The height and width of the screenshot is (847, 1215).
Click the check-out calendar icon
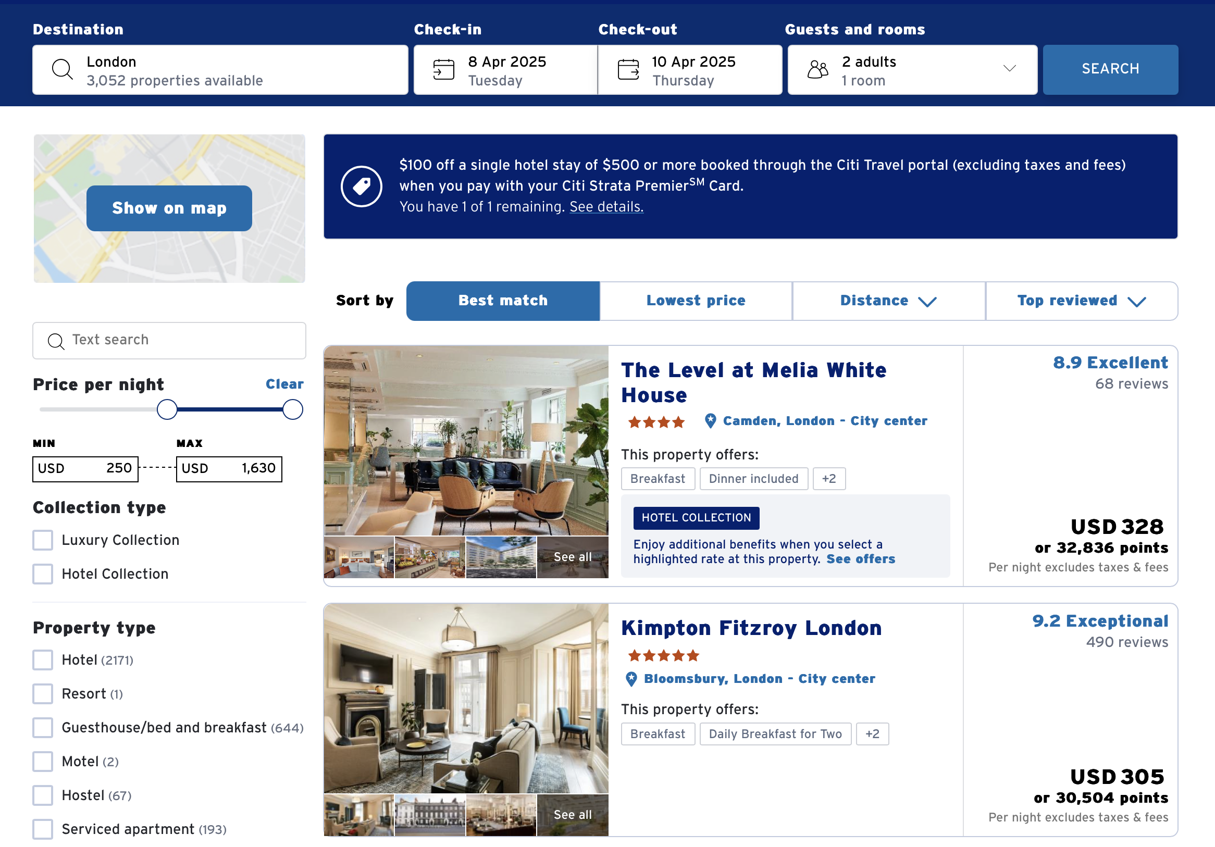[x=628, y=69]
